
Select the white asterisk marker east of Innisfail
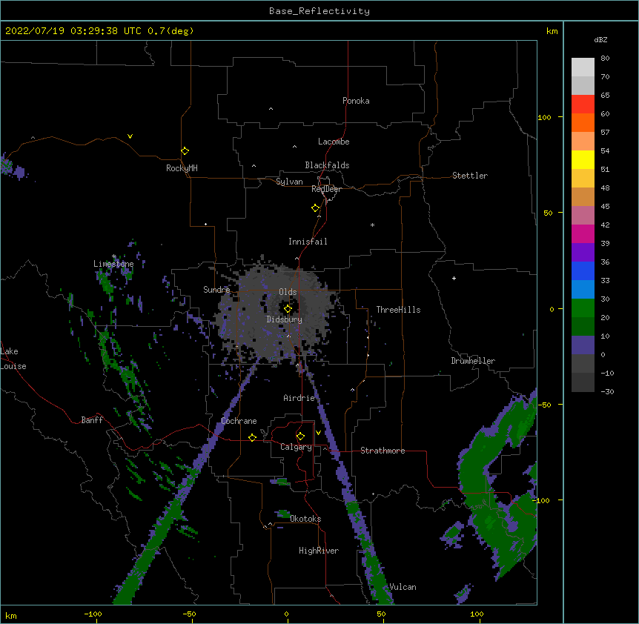click(372, 225)
